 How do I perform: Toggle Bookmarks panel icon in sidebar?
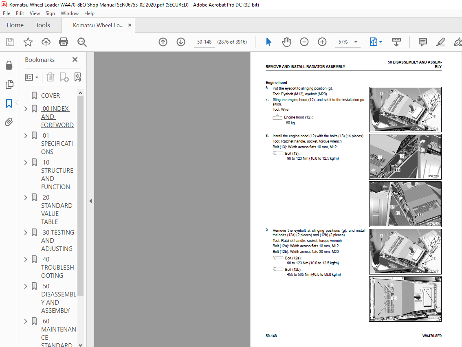9,103
